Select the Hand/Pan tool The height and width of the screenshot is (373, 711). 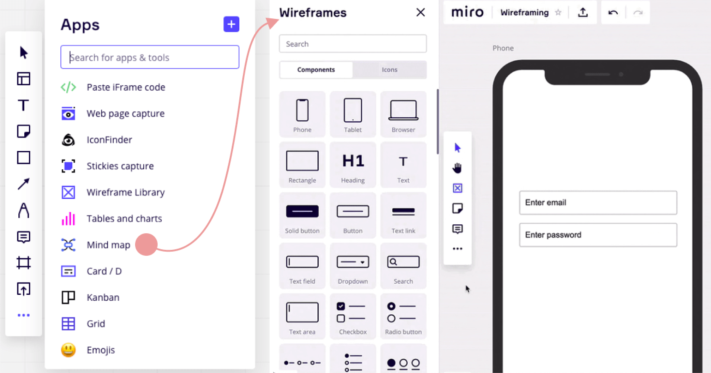457,168
